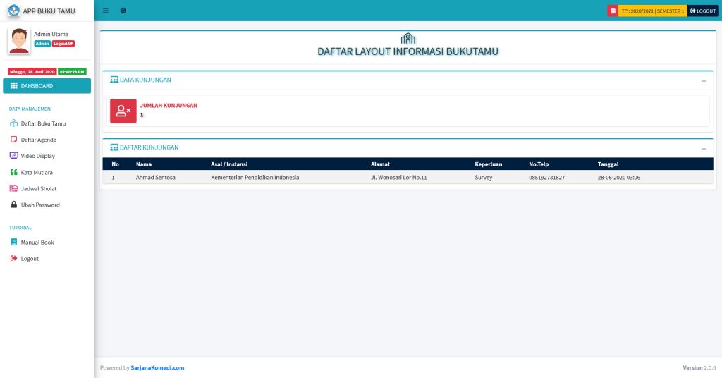
Task: Click the Ubah Password lock icon
Action: 14,205
